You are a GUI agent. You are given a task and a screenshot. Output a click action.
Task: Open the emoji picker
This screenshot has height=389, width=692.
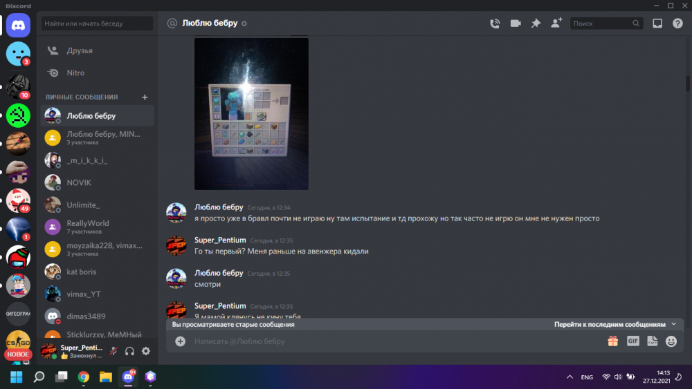pyautogui.click(x=671, y=341)
